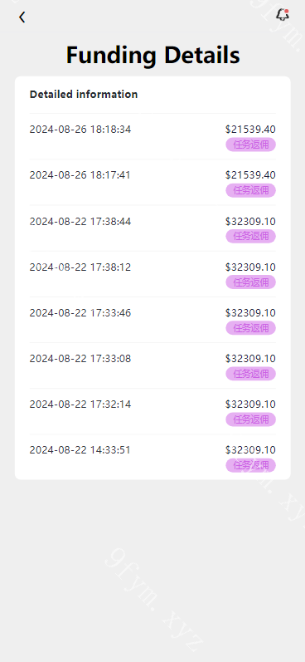Click the purple tag under 18:18:34 entry

[250, 145]
